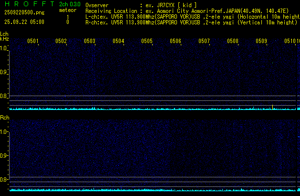Click the 0503 time marker
Viewport: 300px width, 196px height.
(x=90, y=41)
